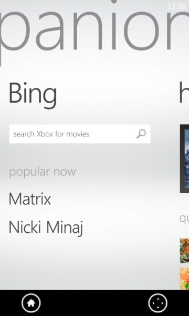Open the Nicki Minaj popular search
This screenshot has height=316, width=189.
point(46,228)
